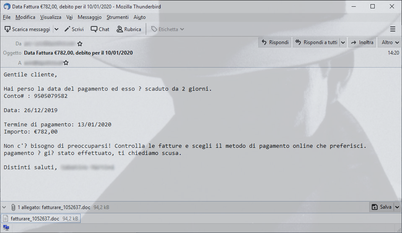Toggle star next to sender address
Viewport: 402px width, 233px height.
tap(80, 44)
